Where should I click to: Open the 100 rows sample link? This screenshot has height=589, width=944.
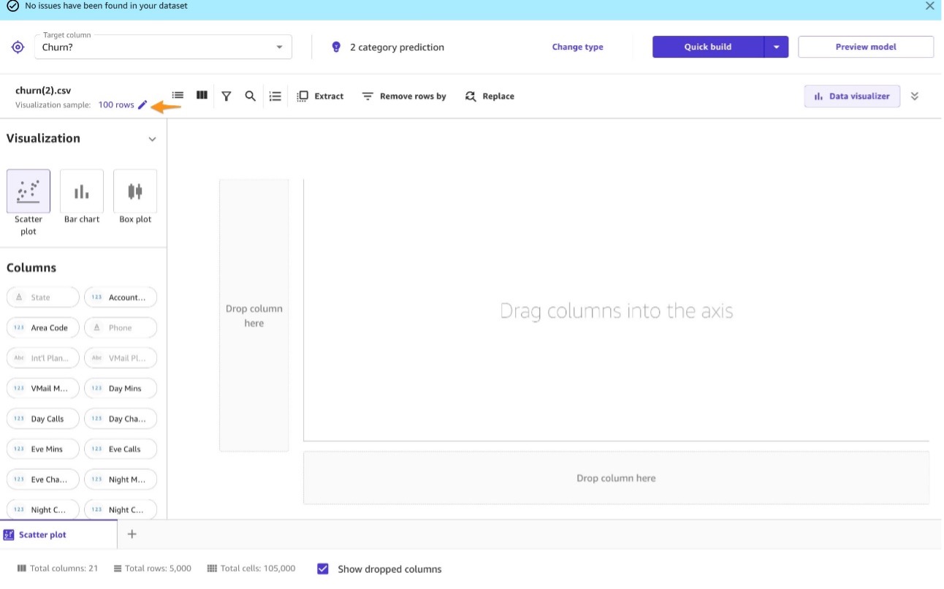pos(116,104)
